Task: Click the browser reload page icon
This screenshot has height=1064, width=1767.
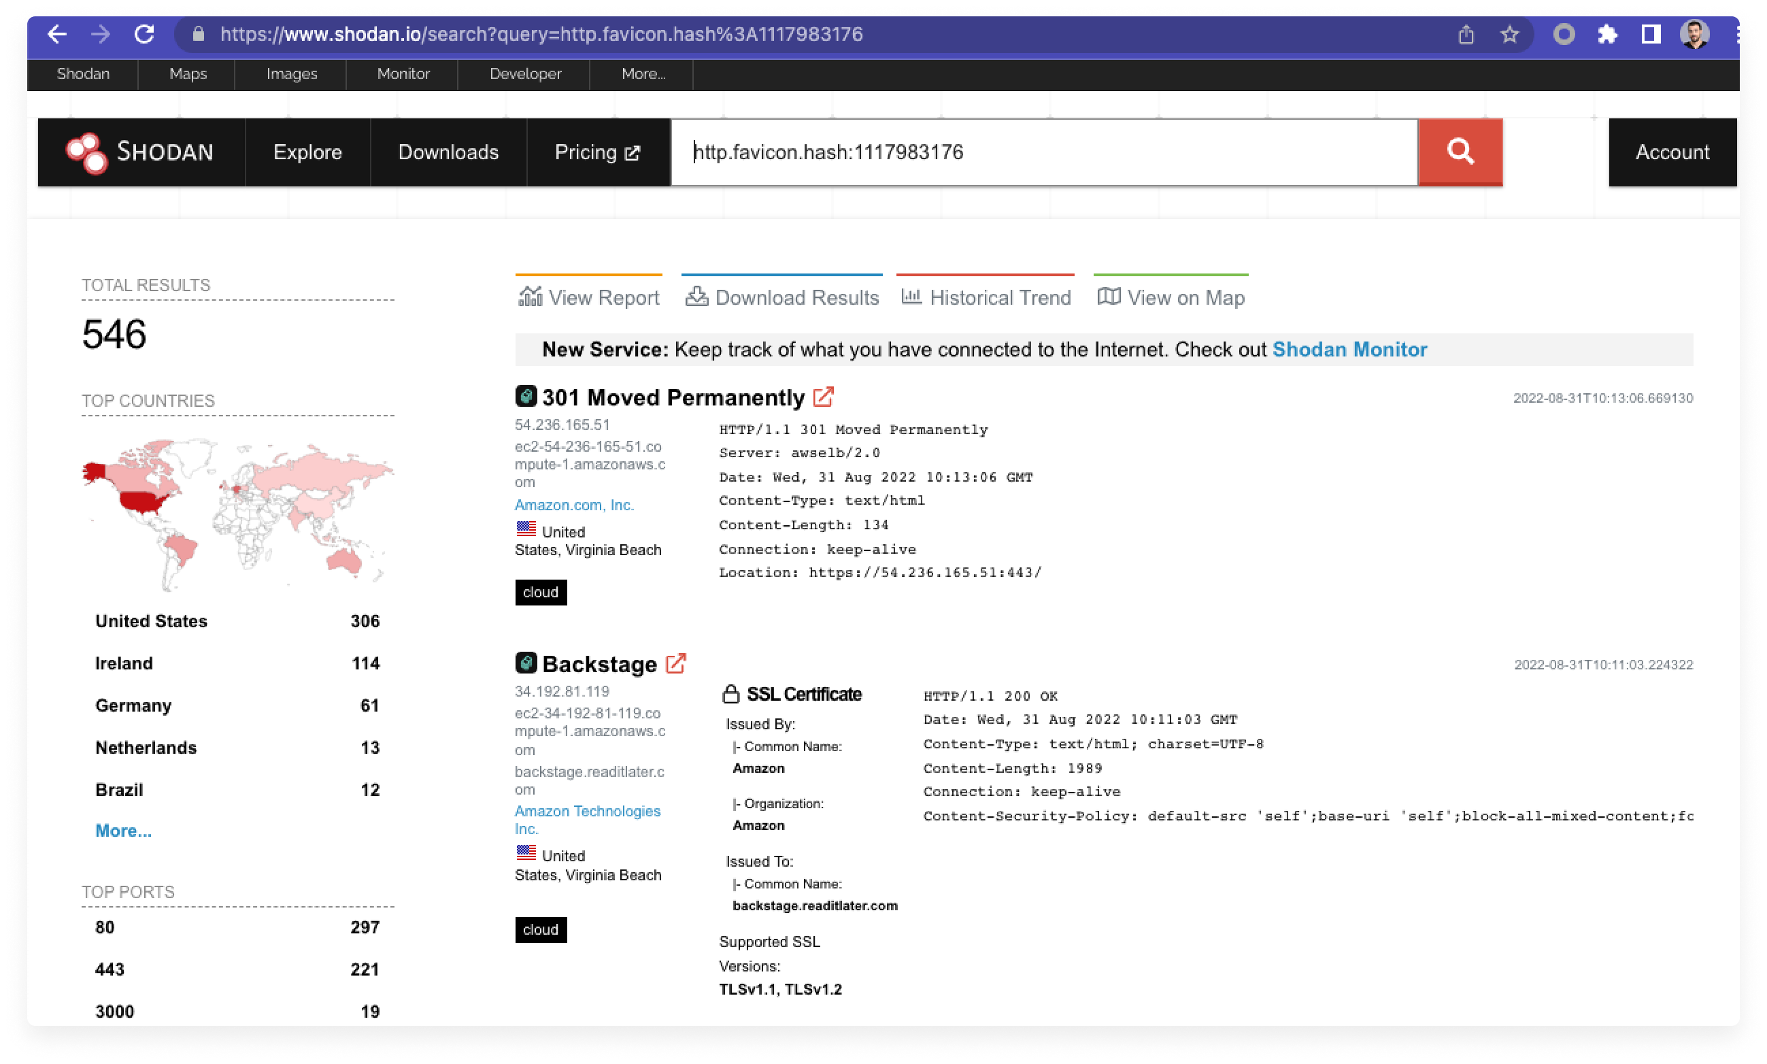Action: pyautogui.click(x=144, y=35)
